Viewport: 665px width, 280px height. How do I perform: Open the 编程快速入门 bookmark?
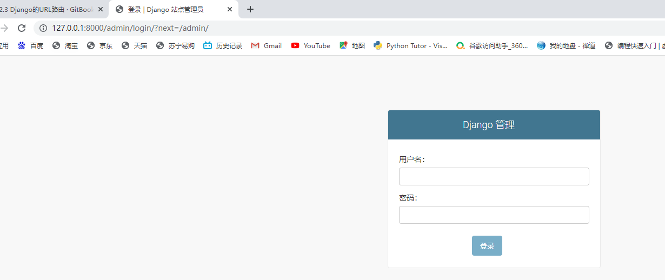(x=635, y=46)
